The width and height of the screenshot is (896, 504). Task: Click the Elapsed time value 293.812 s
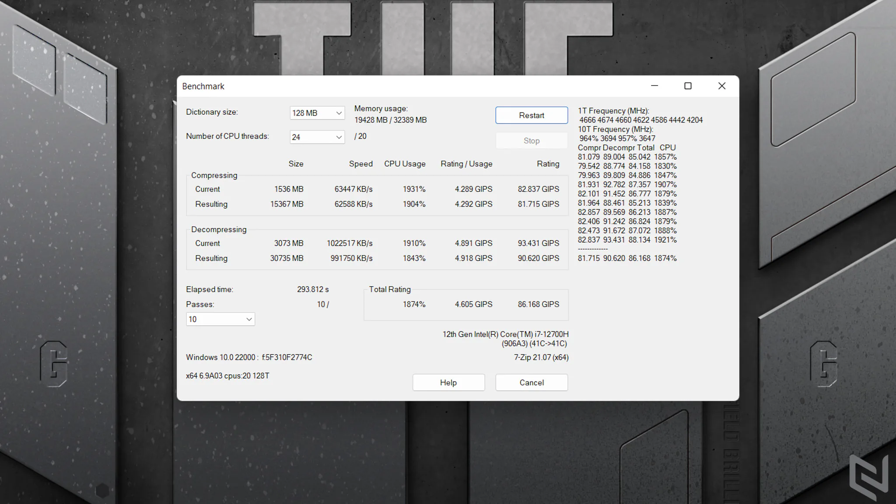(313, 289)
